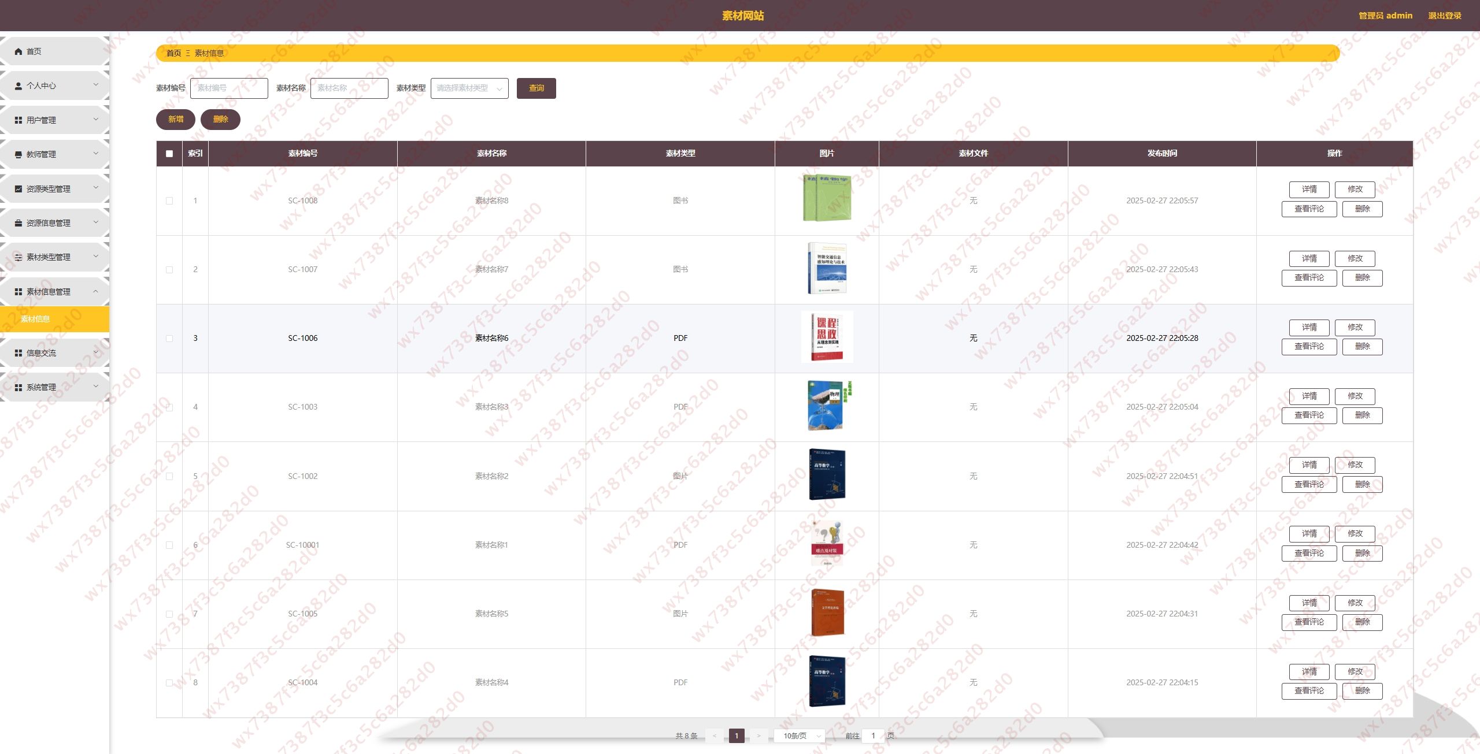Click the 查询 search button
Image resolution: width=1480 pixels, height=754 pixels.
(x=536, y=88)
